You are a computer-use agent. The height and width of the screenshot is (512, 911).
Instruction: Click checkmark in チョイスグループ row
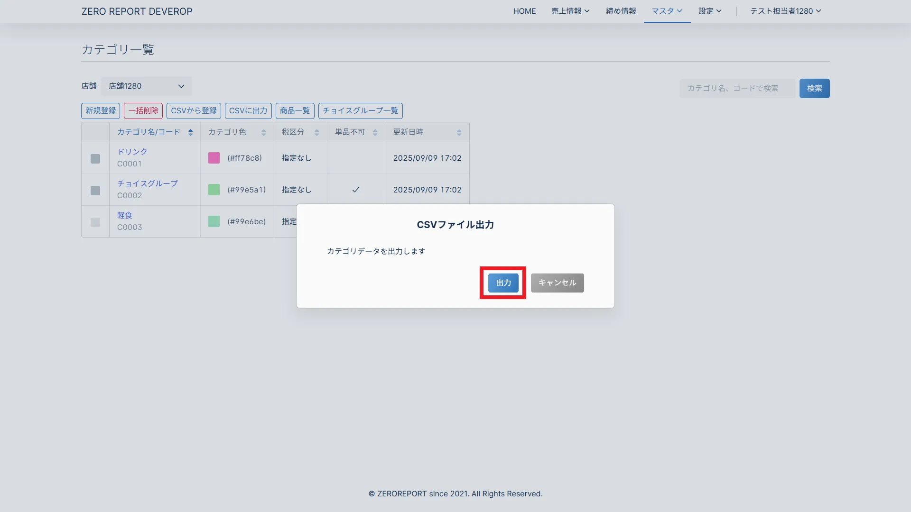pos(355,190)
